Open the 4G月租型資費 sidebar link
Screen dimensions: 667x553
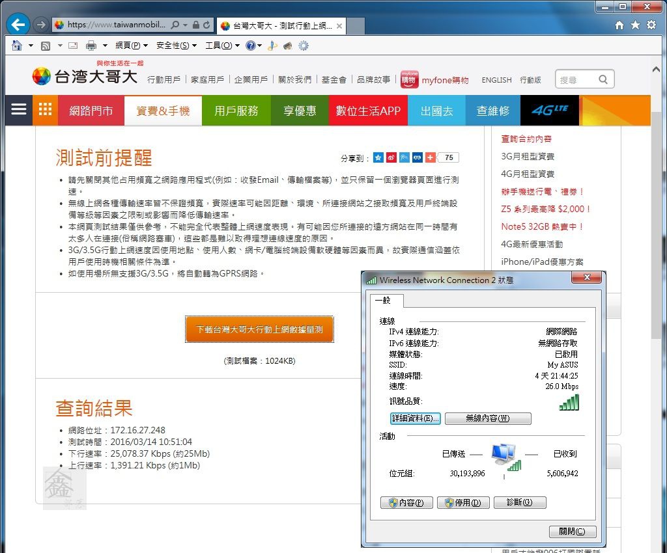(528, 174)
